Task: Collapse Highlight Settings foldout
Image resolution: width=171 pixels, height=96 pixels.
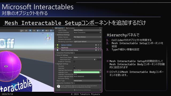Action: click(x=56, y=64)
